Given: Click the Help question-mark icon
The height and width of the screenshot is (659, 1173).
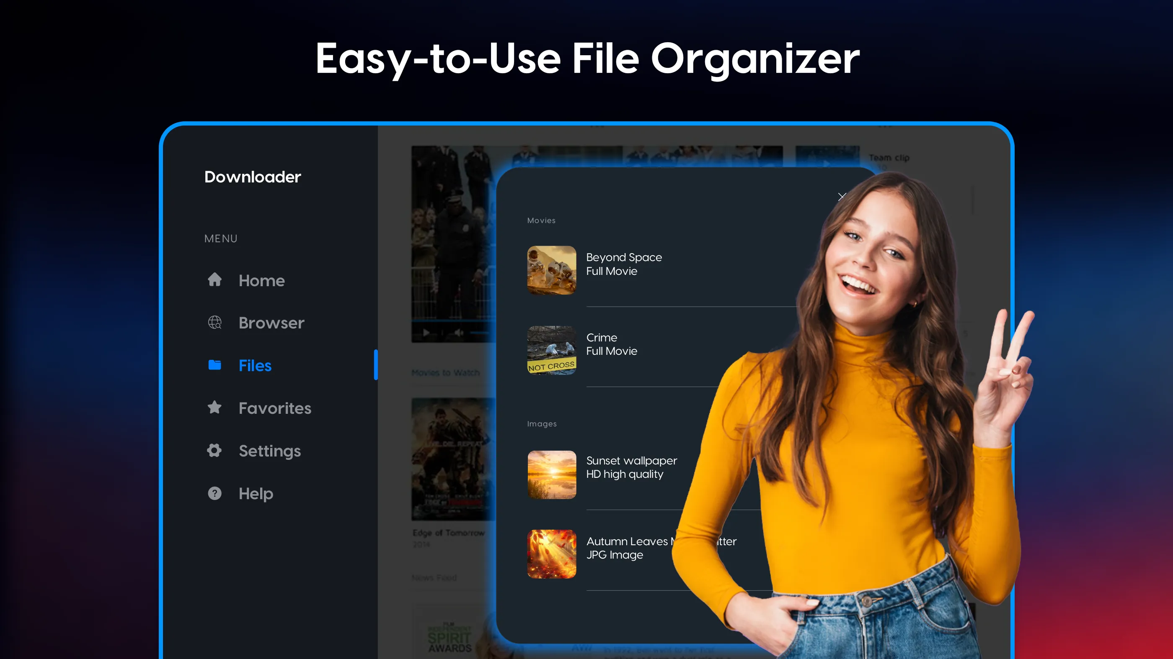Looking at the screenshot, I should 214,493.
